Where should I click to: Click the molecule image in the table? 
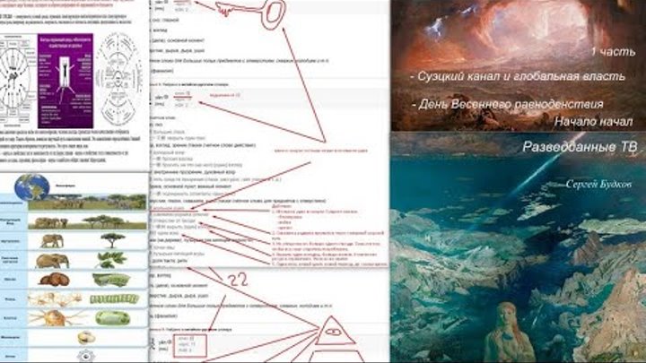point(86,338)
